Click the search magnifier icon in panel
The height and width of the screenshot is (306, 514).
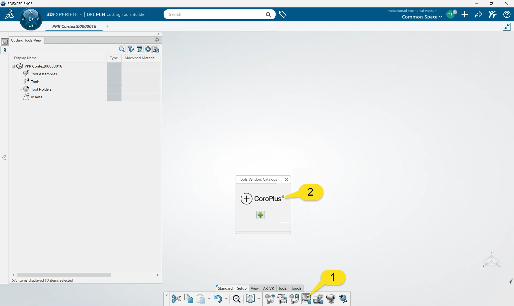point(122,49)
